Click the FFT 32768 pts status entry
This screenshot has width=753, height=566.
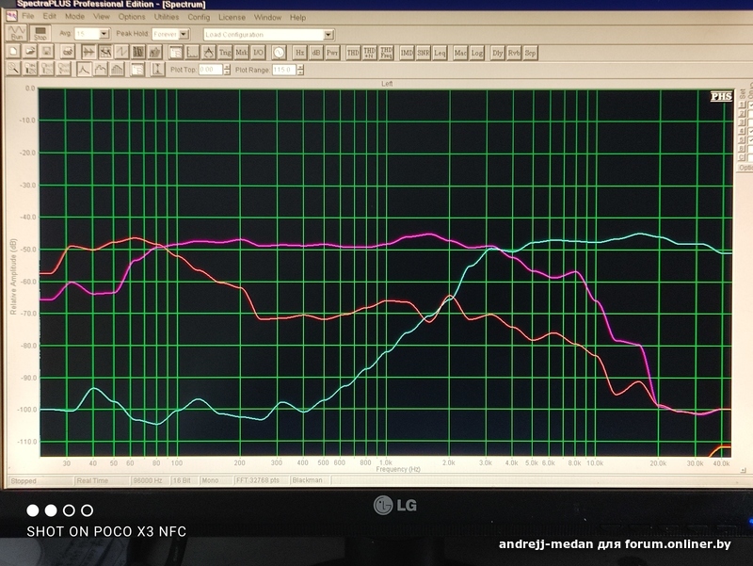click(258, 480)
